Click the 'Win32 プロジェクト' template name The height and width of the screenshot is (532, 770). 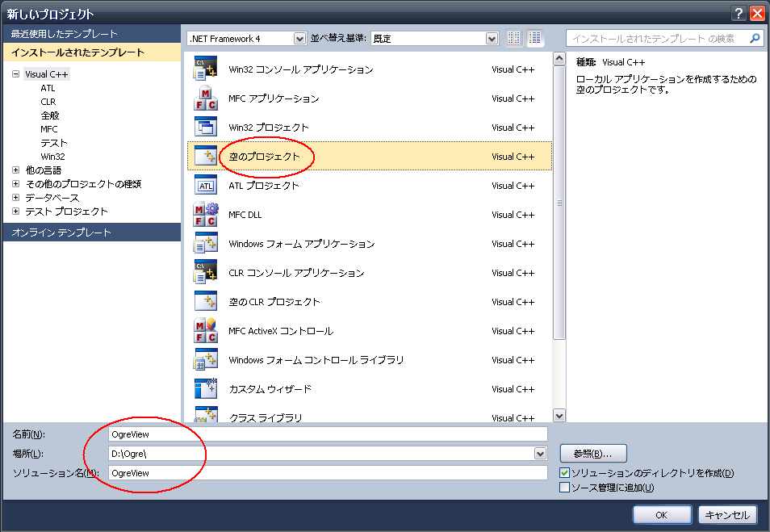(x=269, y=128)
